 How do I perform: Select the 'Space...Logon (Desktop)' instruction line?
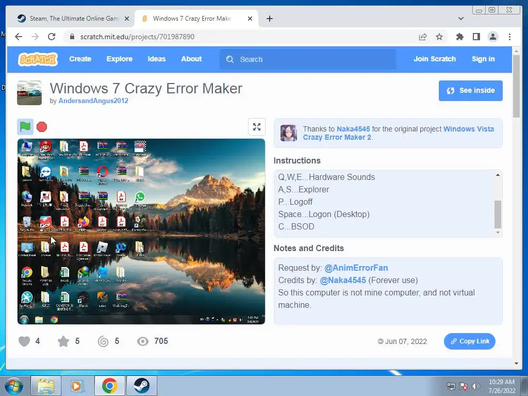coord(324,214)
